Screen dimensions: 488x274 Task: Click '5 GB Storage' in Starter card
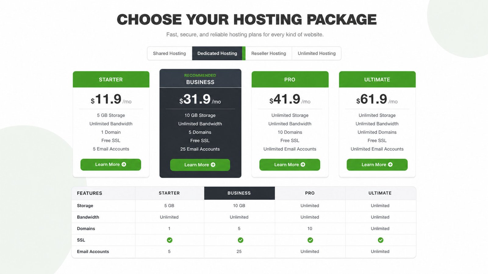111,115
